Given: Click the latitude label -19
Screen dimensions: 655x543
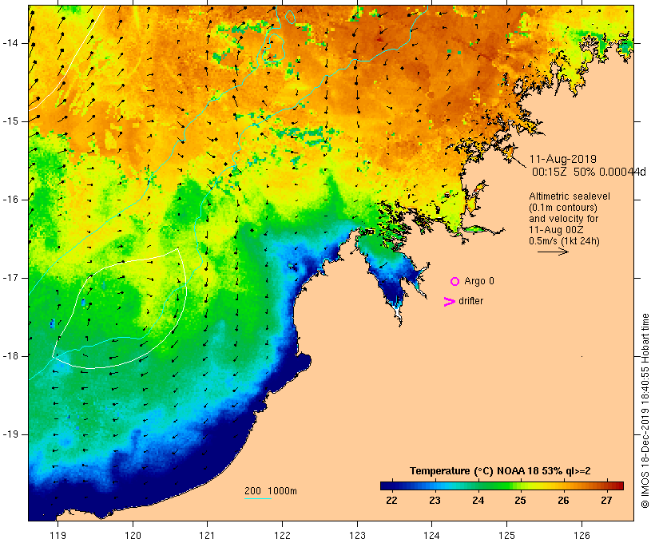Looking at the screenshot, I should pyautogui.click(x=10, y=434).
